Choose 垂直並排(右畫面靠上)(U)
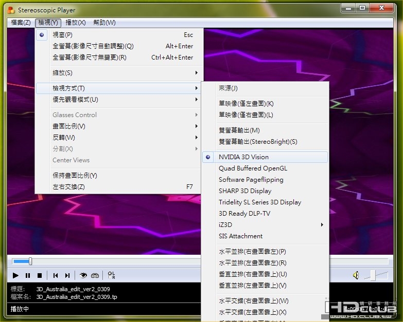This screenshot has height=322, width=403. pos(265,274)
